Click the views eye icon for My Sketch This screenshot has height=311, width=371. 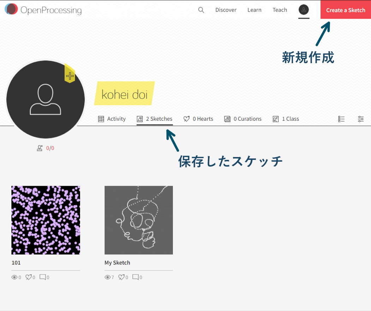(x=107, y=277)
